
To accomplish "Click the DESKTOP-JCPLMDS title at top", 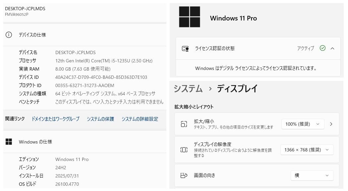I will pos(25,9).
